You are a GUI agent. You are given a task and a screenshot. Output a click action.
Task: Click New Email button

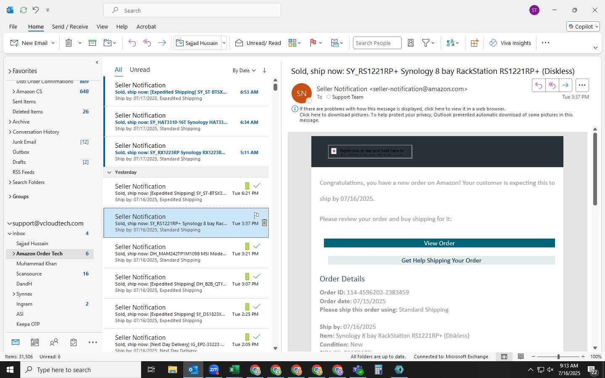[x=29, y=43]
